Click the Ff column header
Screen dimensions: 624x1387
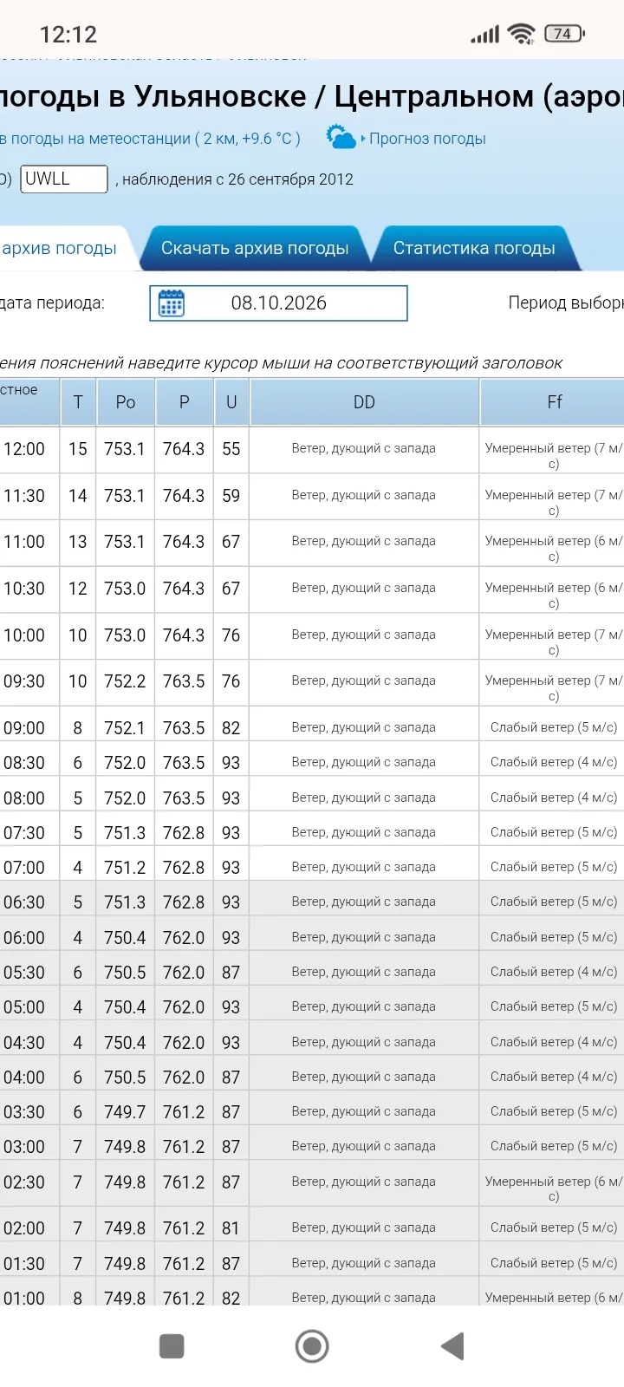(x=554, y=402)
